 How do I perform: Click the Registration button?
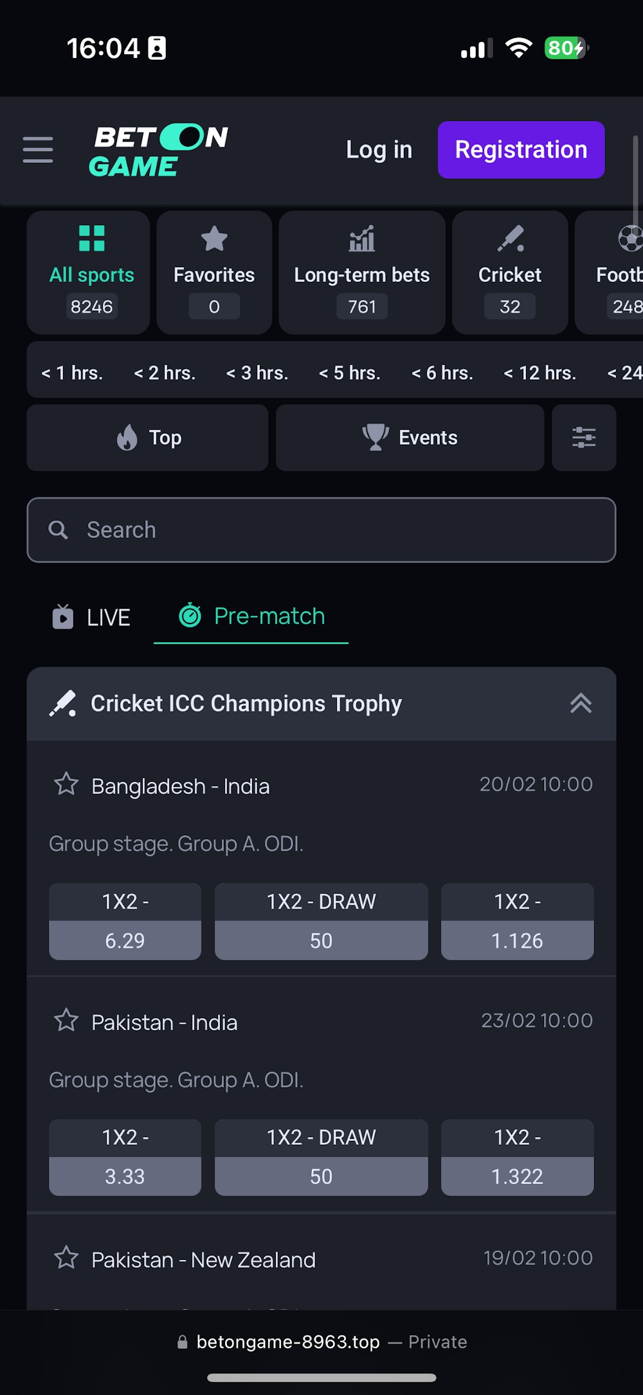tap(521, 150)
